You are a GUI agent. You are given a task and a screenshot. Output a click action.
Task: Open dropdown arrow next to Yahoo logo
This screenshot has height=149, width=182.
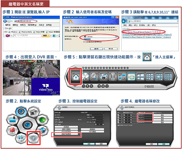pos(12,36)
